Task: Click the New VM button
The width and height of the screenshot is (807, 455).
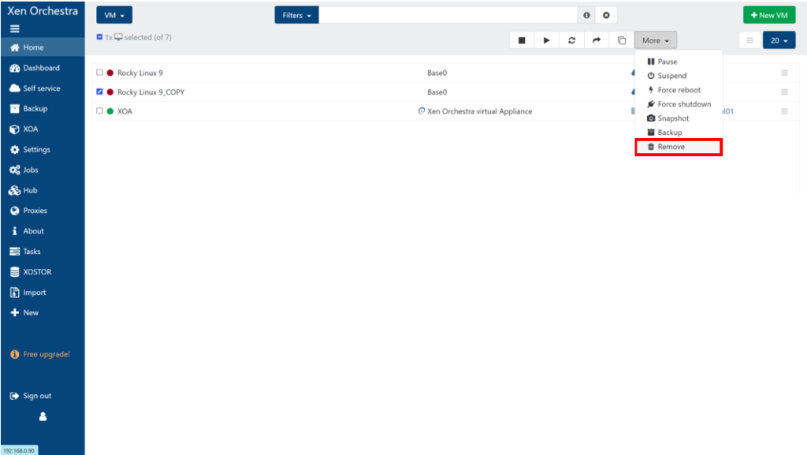Action: (x=769, y=16)
